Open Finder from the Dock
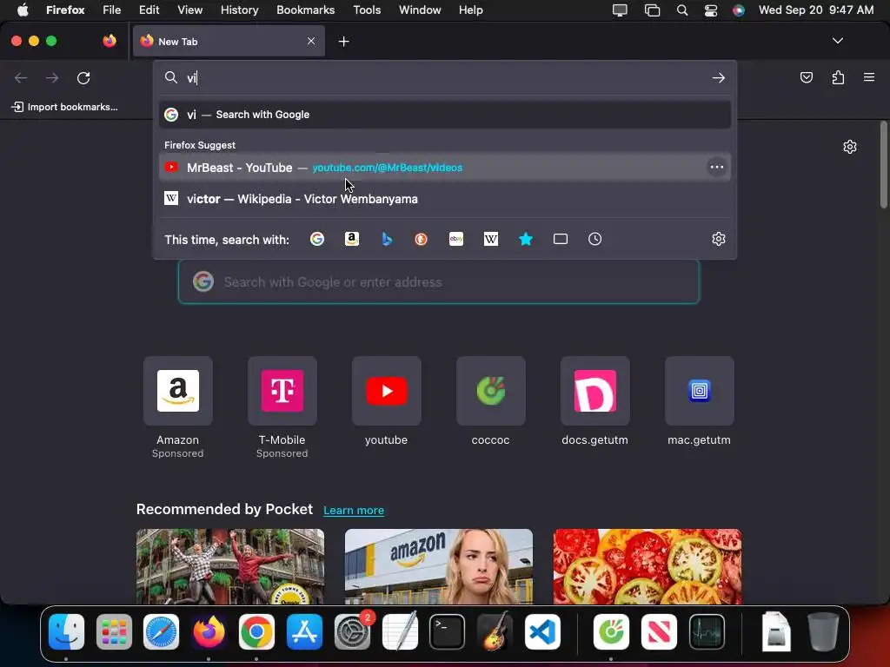The height and width of the screenshot is (667, 890). pos(66,632)
